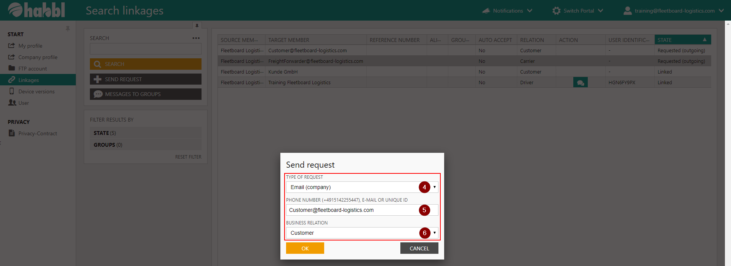Screen dimensions: 731x266
Task: Click the chat message icon in Driver row
Action: coord(580,83)
